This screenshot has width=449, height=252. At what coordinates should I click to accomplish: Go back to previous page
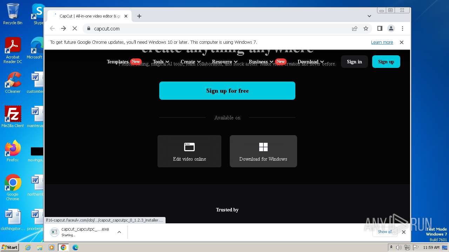(52, 29)
